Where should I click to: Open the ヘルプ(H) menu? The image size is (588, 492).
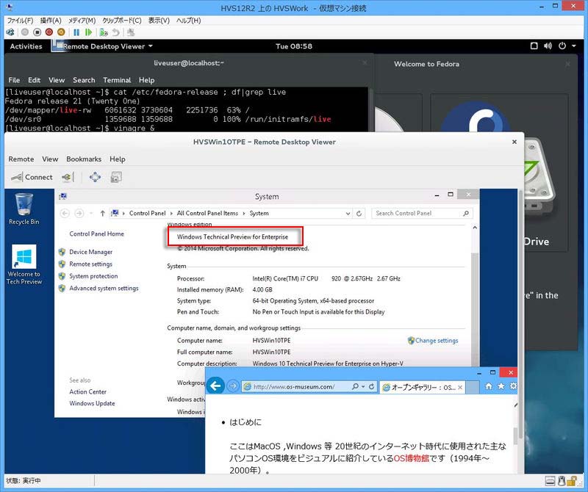click(189, 21)
